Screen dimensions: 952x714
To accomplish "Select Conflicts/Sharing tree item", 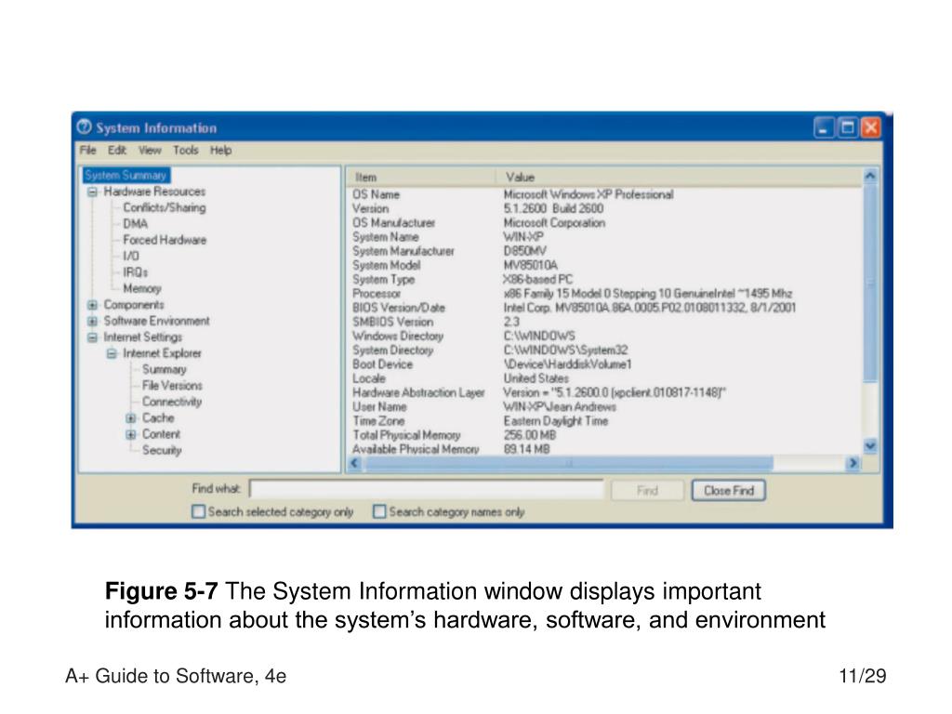I will [x=164, y=207].
